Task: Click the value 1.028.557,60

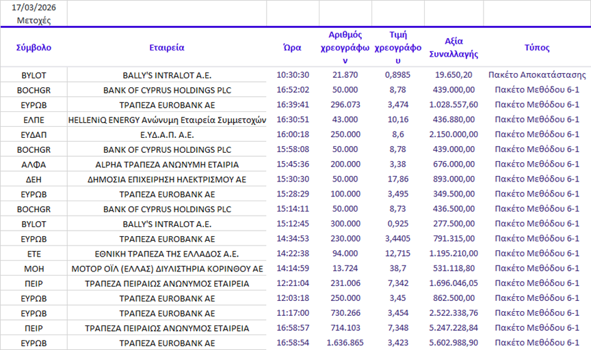Action: (454, 104)
